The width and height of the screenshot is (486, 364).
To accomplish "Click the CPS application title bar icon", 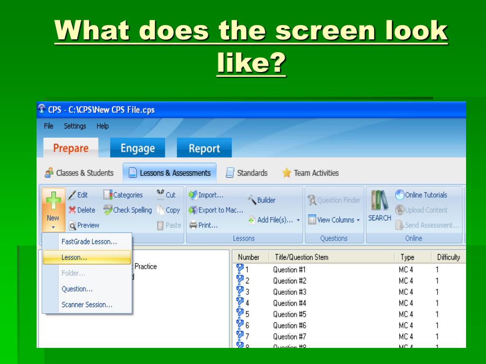I will (x=42, y=109).
